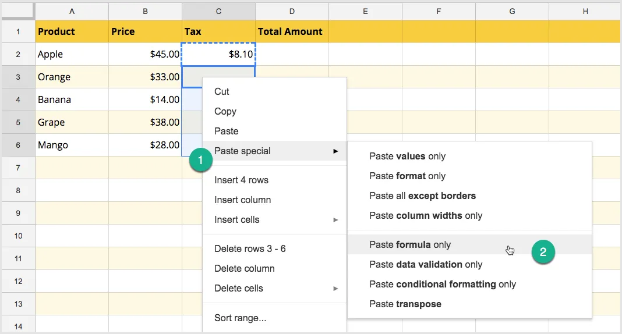622x334 pixels.
Task: Expand the Insert cells submenu arrow
Action: click(335, 220)
